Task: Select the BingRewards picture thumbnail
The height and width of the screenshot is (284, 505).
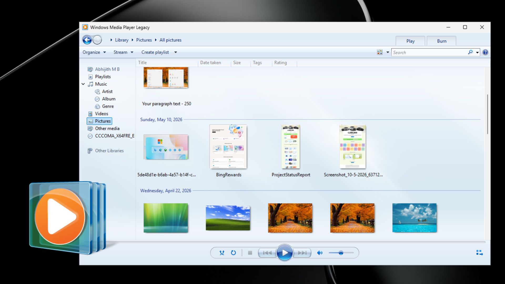Action: (228, 147)
